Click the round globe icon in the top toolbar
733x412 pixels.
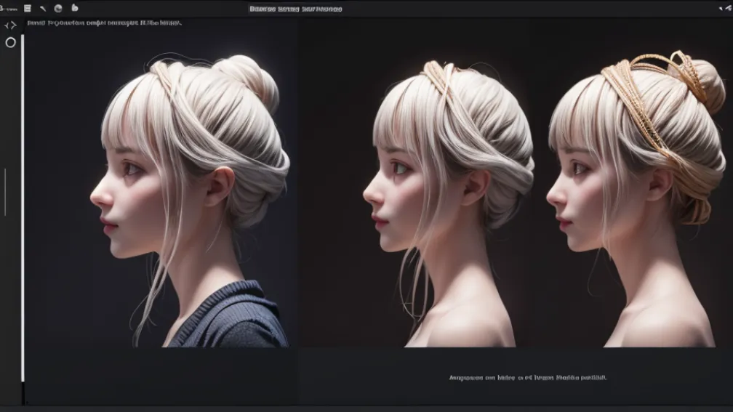[58, 9]
